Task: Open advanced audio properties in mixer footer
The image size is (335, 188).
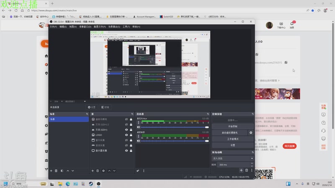Action: click(138, 171)
